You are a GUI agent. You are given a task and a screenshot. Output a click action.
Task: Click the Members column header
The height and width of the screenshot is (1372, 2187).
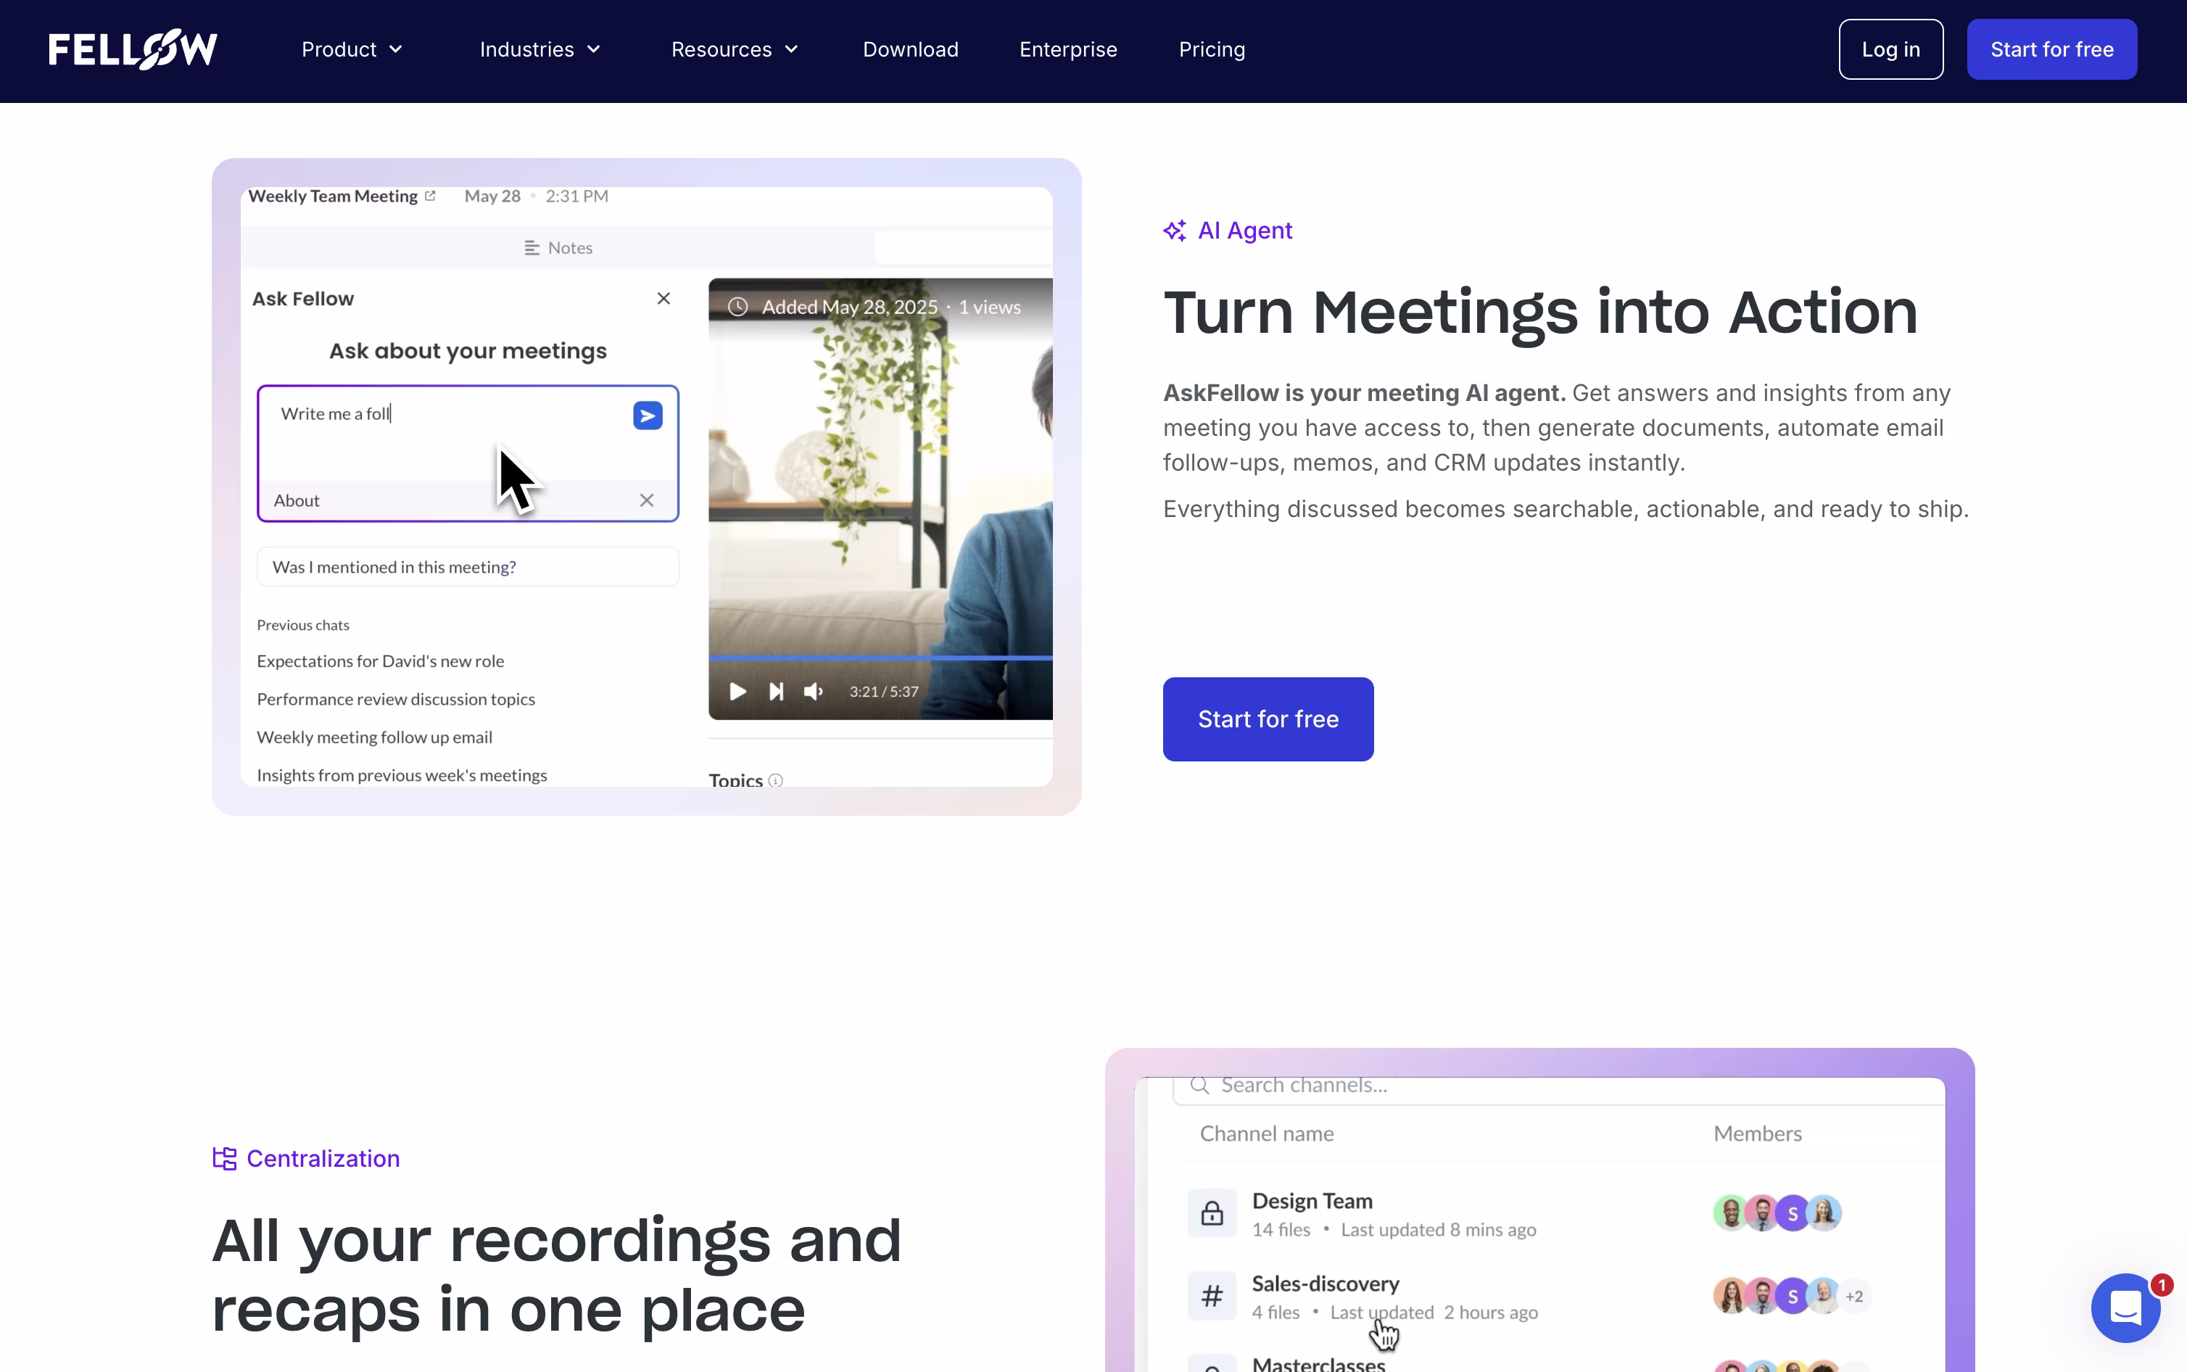click(1756, 1133)
